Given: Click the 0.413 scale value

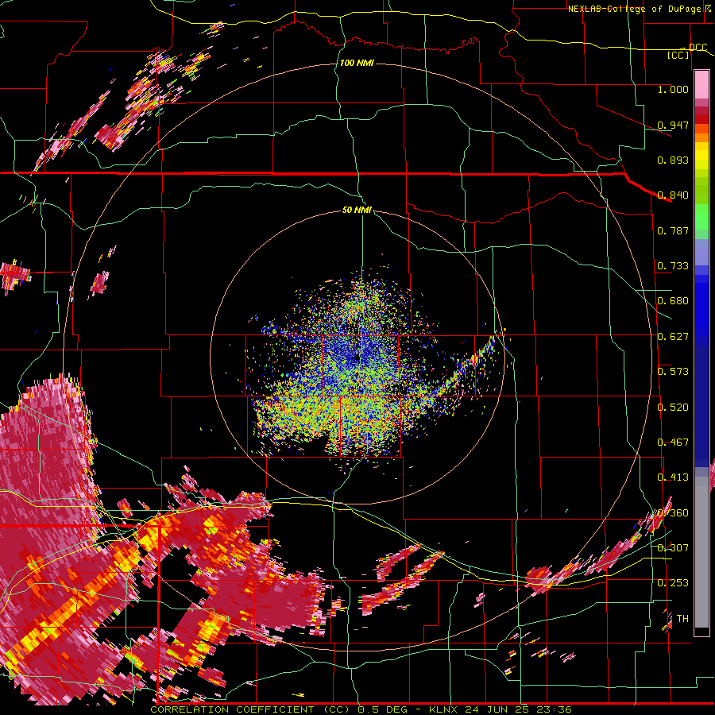Looking at the screenshot, I should 673,477.
